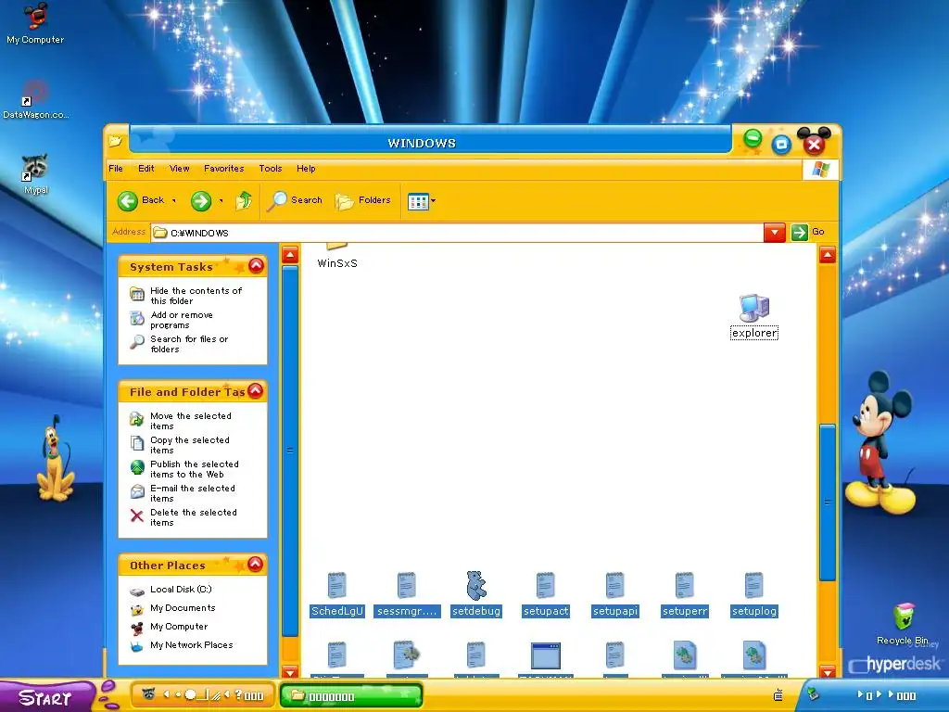Click the folder icon in title bar
This screenshot has height=712, width=949.
pyautogui.click(x=115, y=141)
